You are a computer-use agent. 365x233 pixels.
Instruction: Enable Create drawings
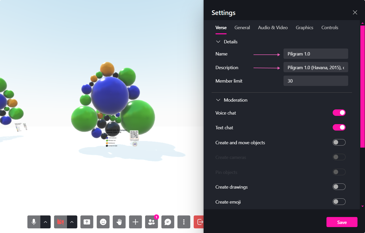[x=339, y=187]
